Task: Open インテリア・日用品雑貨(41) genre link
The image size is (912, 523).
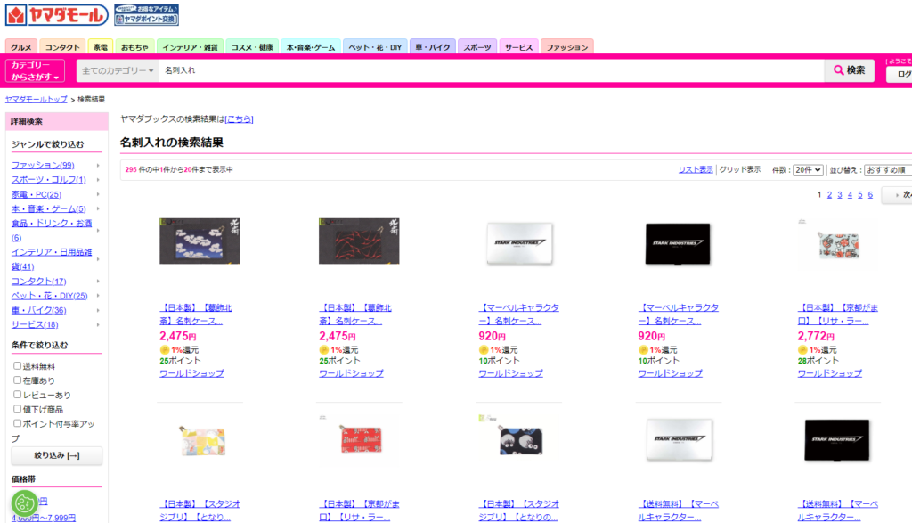Action: [51, 259]
